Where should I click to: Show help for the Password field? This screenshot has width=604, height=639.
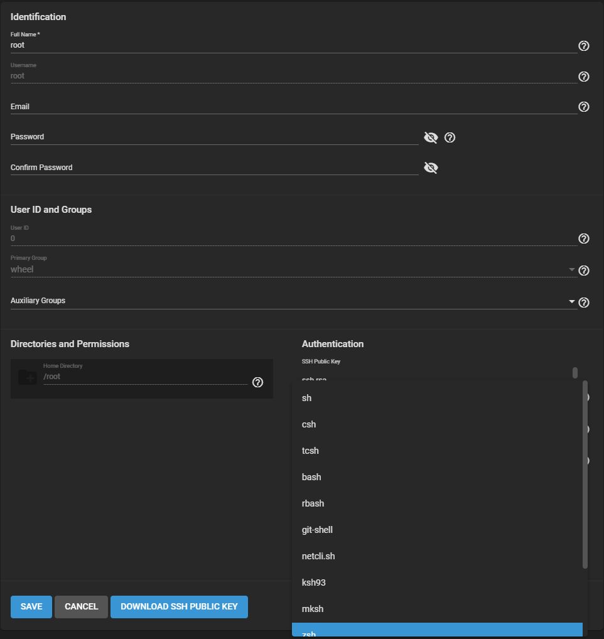click(x=450, y=137)
